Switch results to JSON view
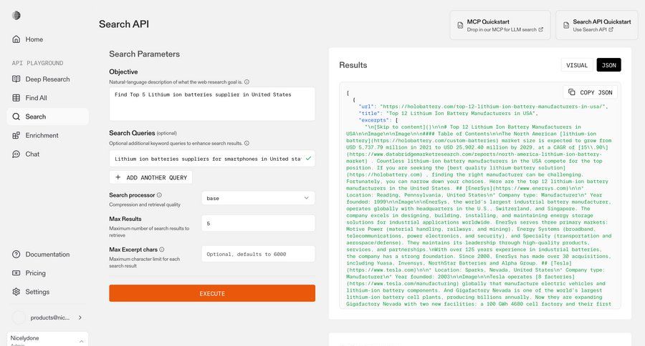The width and height of the screenshot is (645, 346). (x=608, y=65)
